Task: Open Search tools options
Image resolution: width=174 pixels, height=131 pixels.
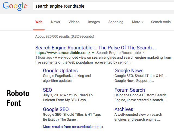Action: [x=161, y=22]
